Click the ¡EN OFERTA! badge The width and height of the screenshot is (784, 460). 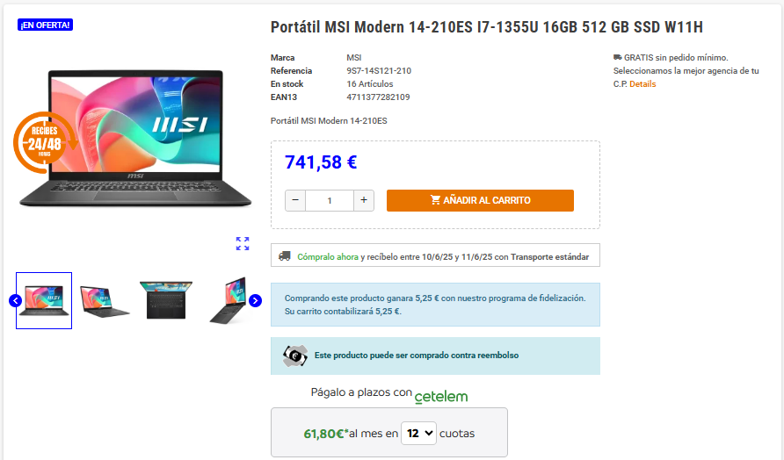coord(45,25)
